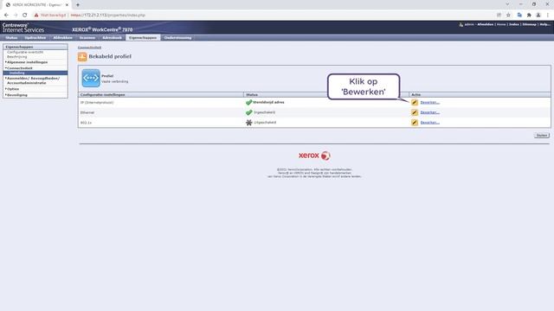The width and height of the screenshot is (554, 311).
Task: Expand Algemene instellingen in the sidebar
Action: [x=27, y=62]
